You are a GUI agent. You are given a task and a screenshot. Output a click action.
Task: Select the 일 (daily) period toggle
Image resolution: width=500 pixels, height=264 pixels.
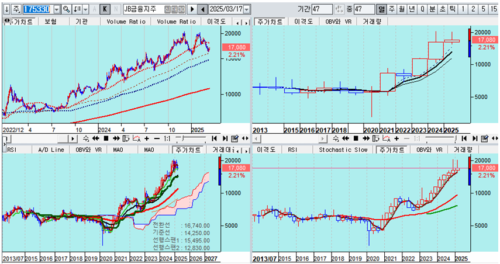click(381, 9)
